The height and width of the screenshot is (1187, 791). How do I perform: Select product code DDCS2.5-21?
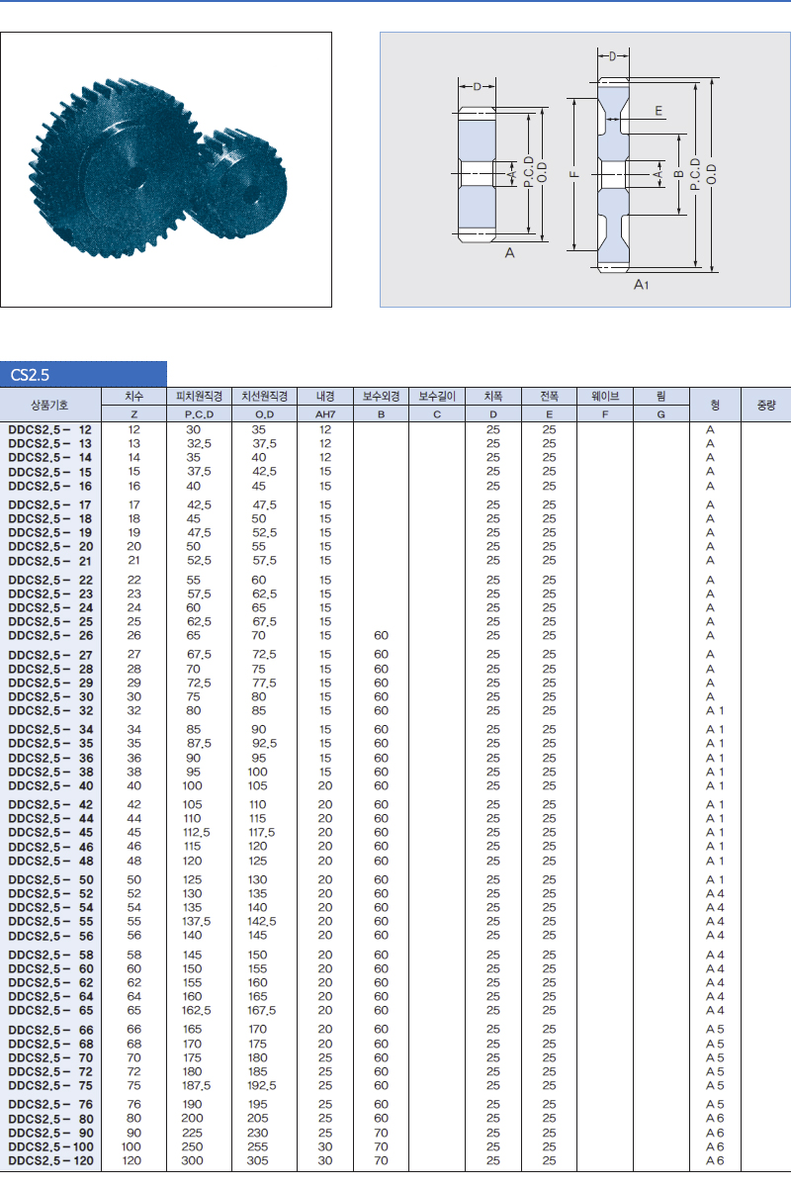point(49,561)
